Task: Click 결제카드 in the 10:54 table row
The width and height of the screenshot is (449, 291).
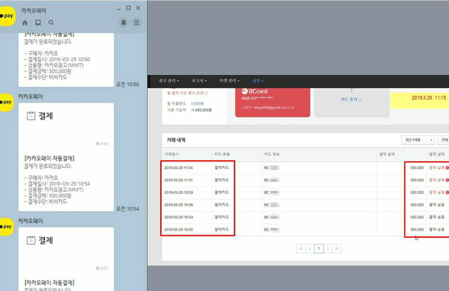Action: [x=221, y=217]
